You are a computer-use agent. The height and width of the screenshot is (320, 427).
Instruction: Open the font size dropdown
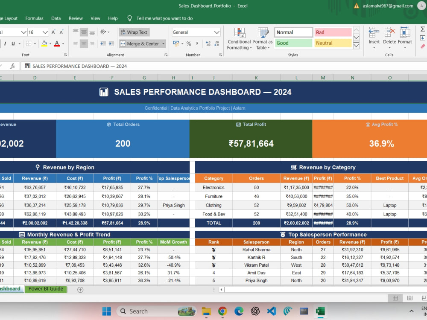coord(45,32)
